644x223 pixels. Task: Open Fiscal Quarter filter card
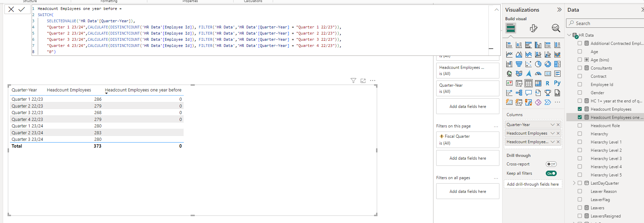coord(468,140)
